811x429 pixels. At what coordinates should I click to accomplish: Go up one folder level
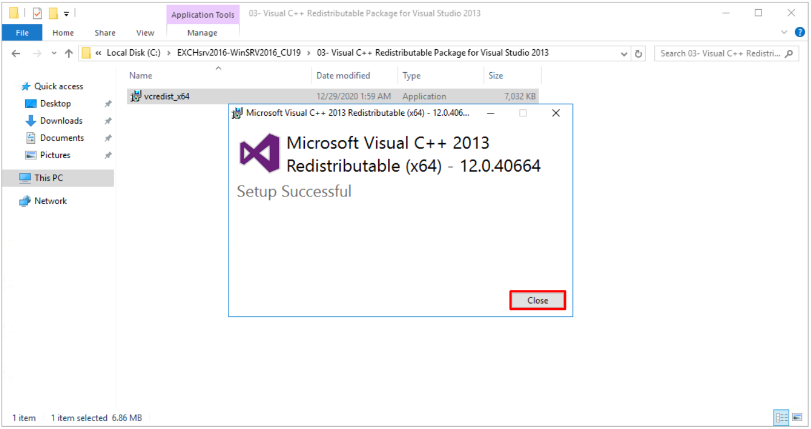pyautogui.click(x=69, y=53)
